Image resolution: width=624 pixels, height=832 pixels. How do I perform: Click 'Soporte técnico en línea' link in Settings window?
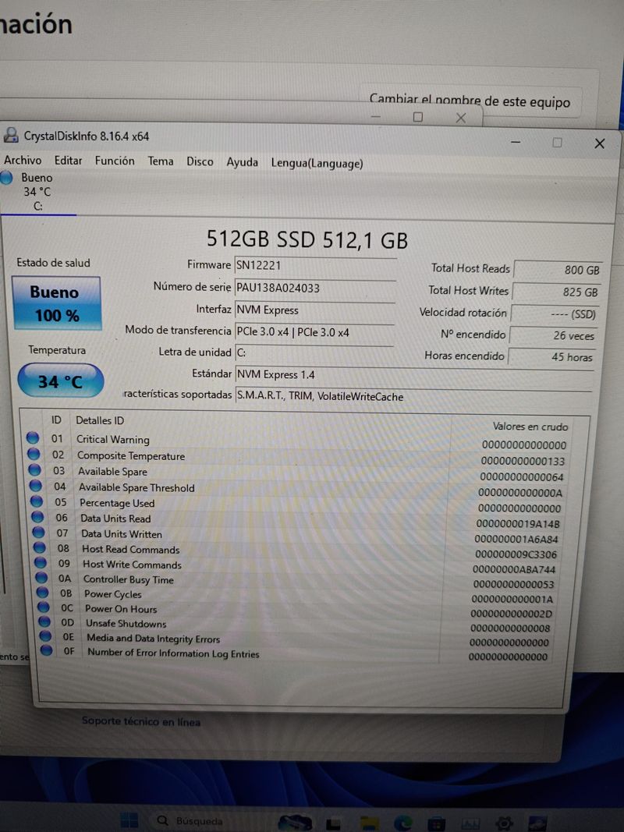pos(141,721)
